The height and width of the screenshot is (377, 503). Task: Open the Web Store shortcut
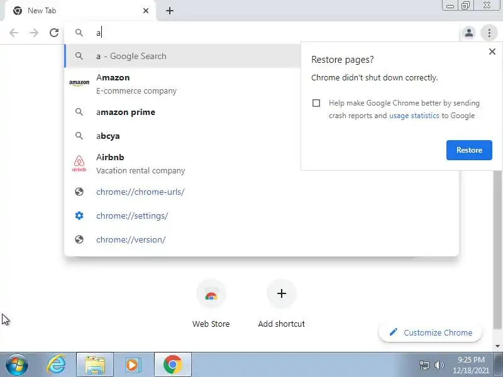(211, 303)
